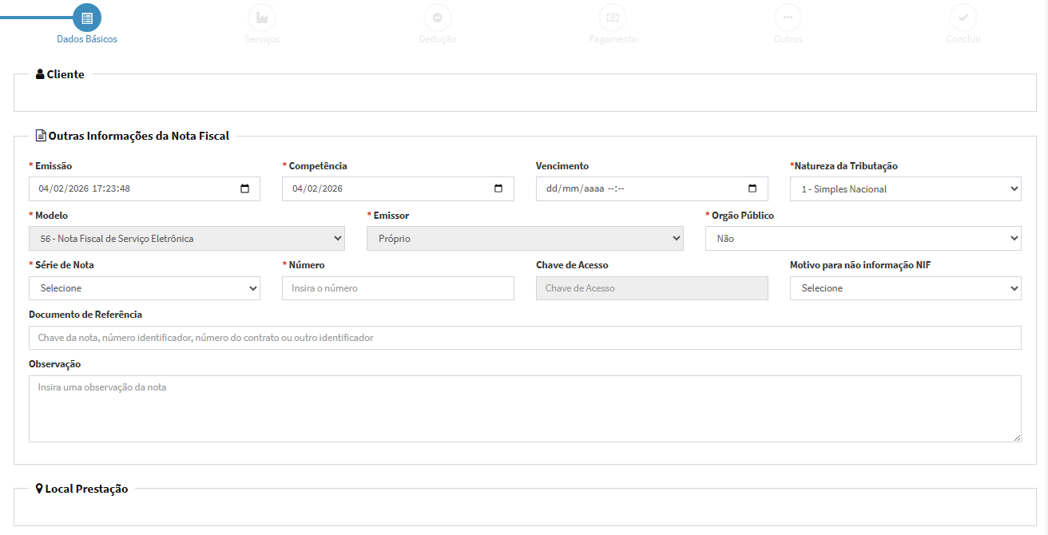Viewport: 1048px width, 535px height.
Task: Click the Serviços wizard step icon
Action: (x=262, y=18)
